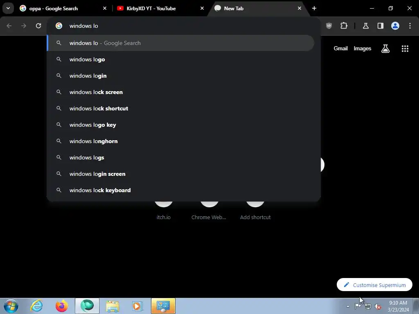Switch to the oppa - Google Search tab
Screen dimensions: 419x314
click(x=63, y=8)
